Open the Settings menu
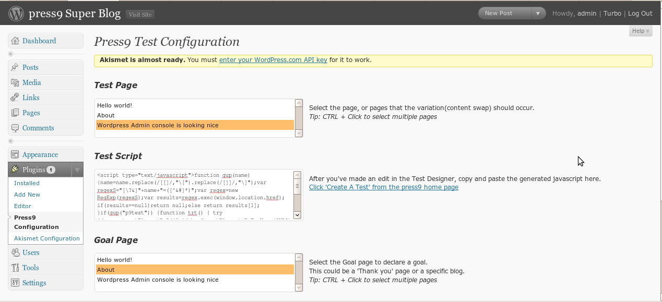Screen dimensions: 662x302 [45, 283]
